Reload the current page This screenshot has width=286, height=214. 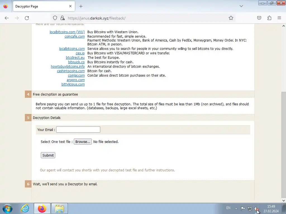click(27, 18)
